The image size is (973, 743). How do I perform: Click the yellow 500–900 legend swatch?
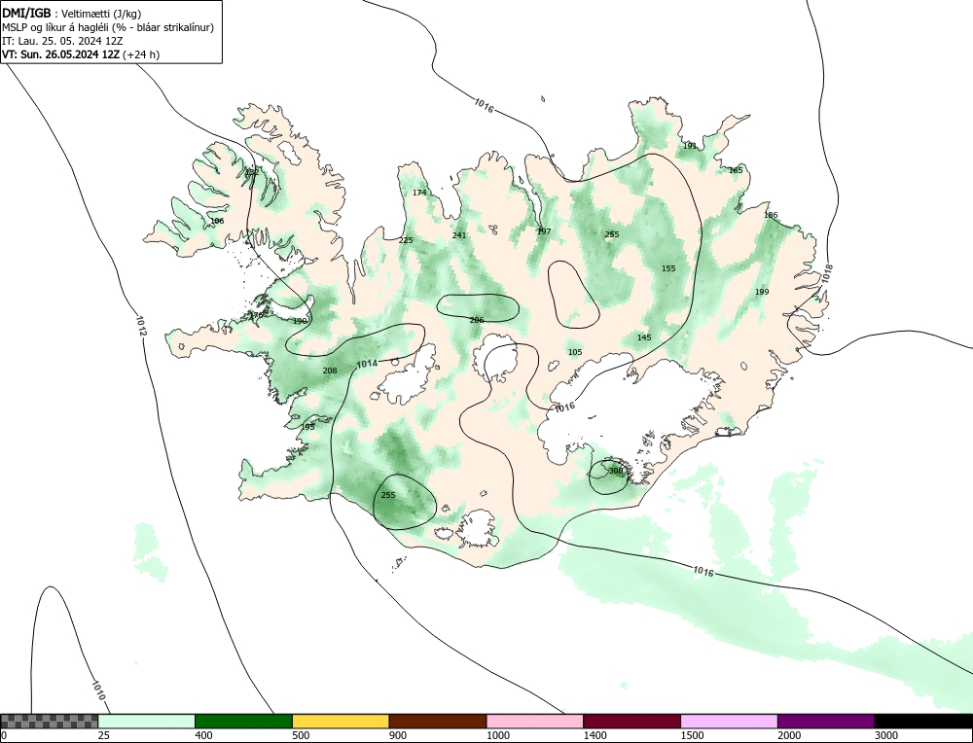tap(341, 722)
